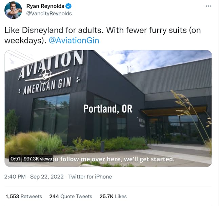This screenshot has height=206, width=221.
Task: View the 1,553 Retweets list
Action: pyautogui.click(x=24, y=196)
